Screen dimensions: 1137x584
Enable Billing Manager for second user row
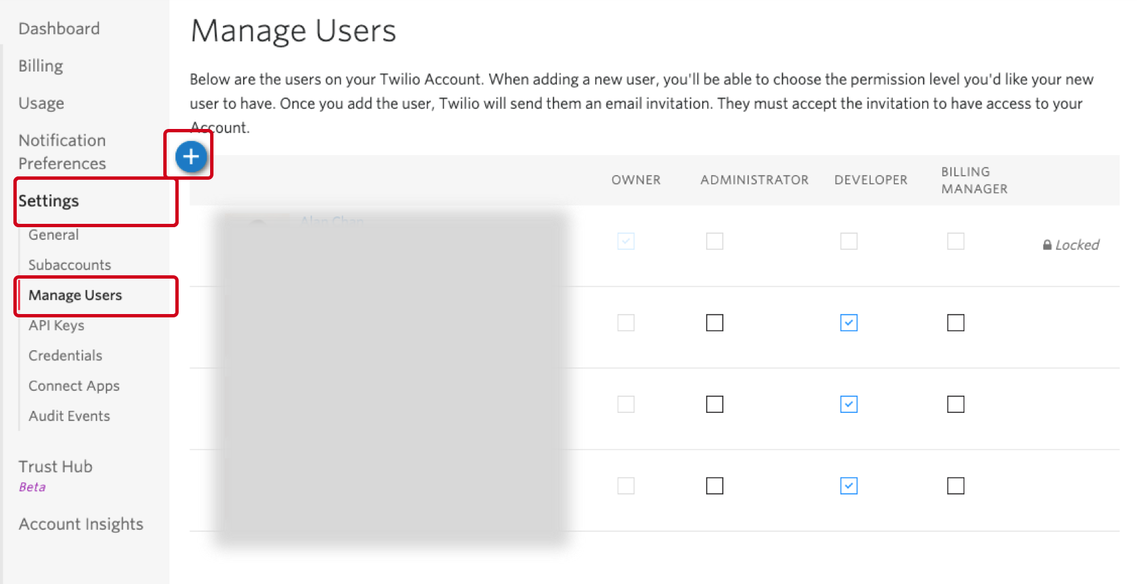pos(955,323)
